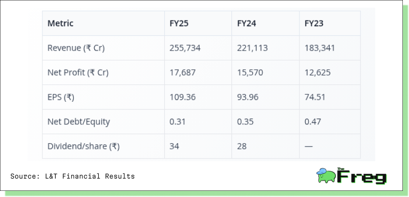Click FY25 dividend value 34
409x197 pixels.
(174, 146)
